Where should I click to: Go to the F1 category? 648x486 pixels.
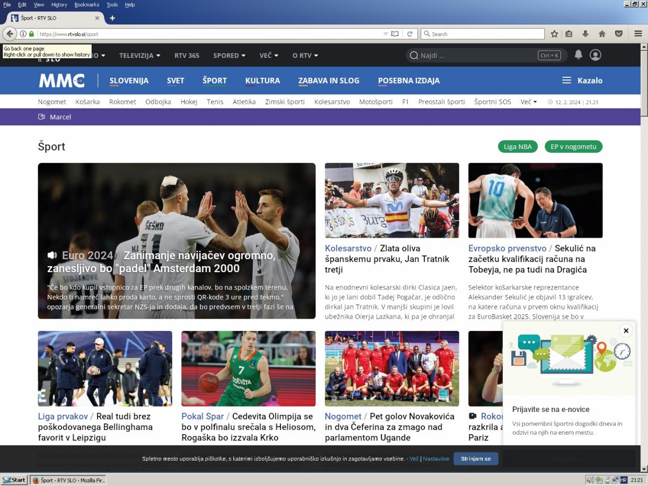pos(406,102)
